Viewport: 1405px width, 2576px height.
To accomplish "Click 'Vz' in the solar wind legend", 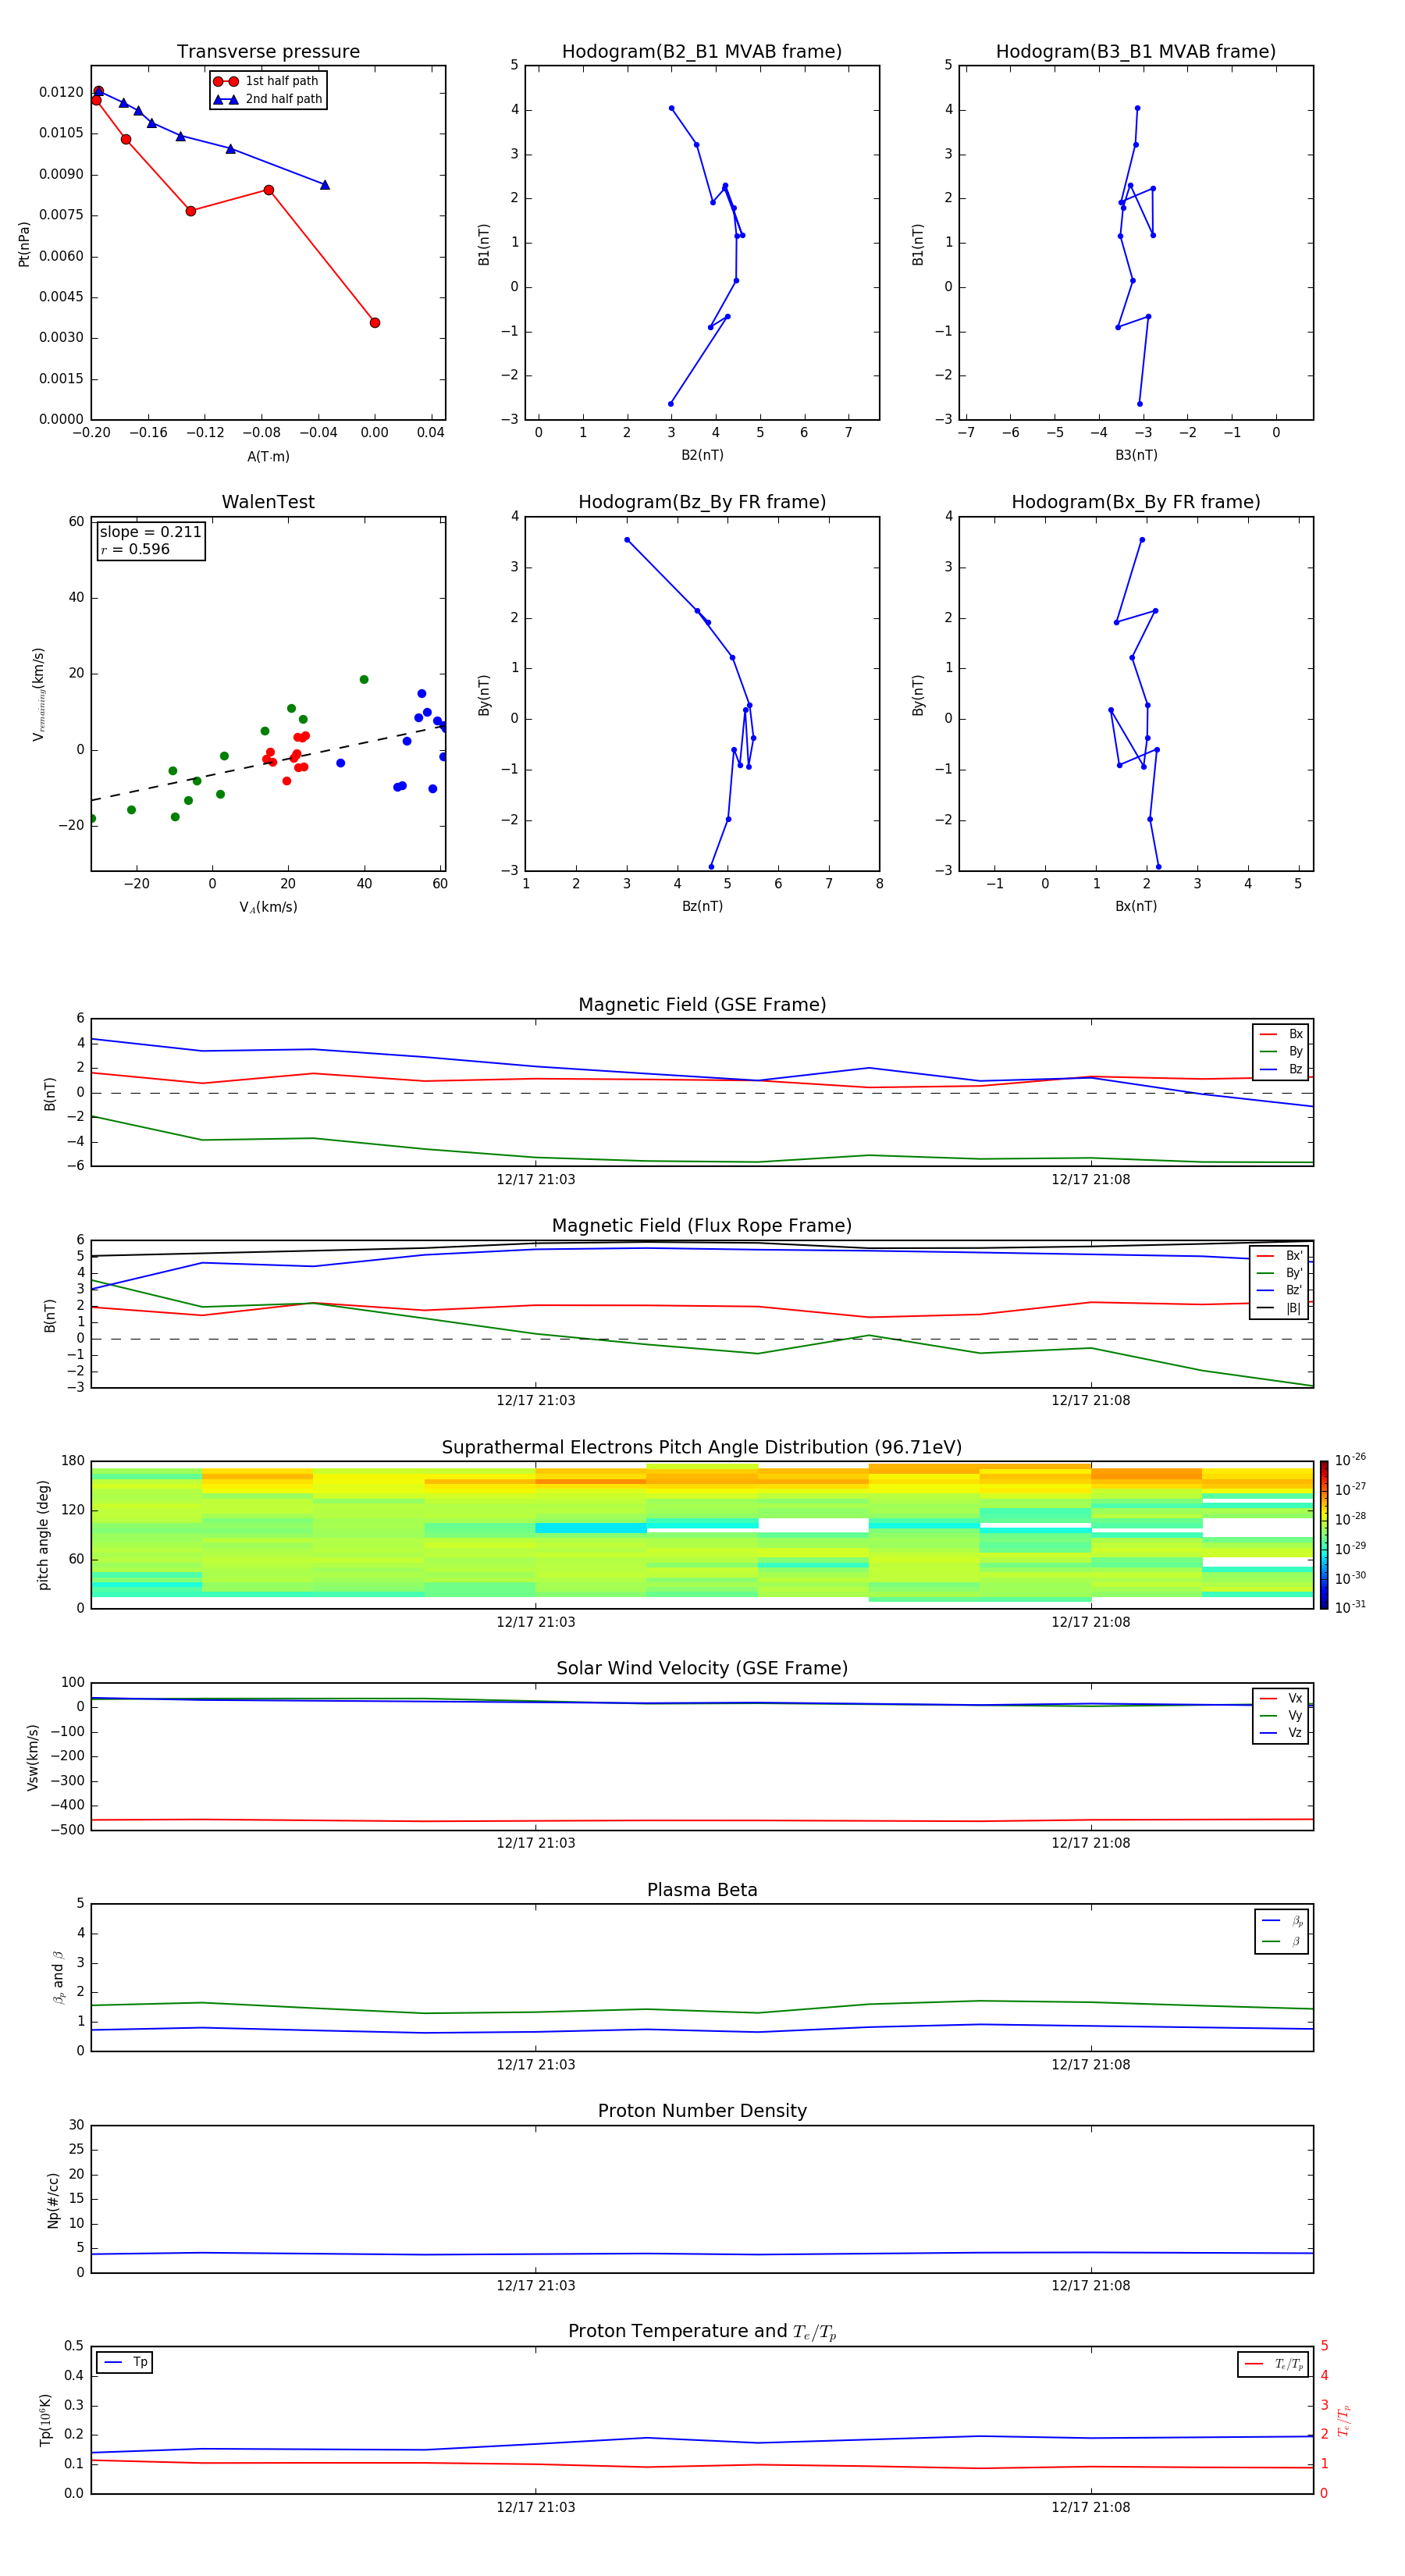I will point(1281,1733).
